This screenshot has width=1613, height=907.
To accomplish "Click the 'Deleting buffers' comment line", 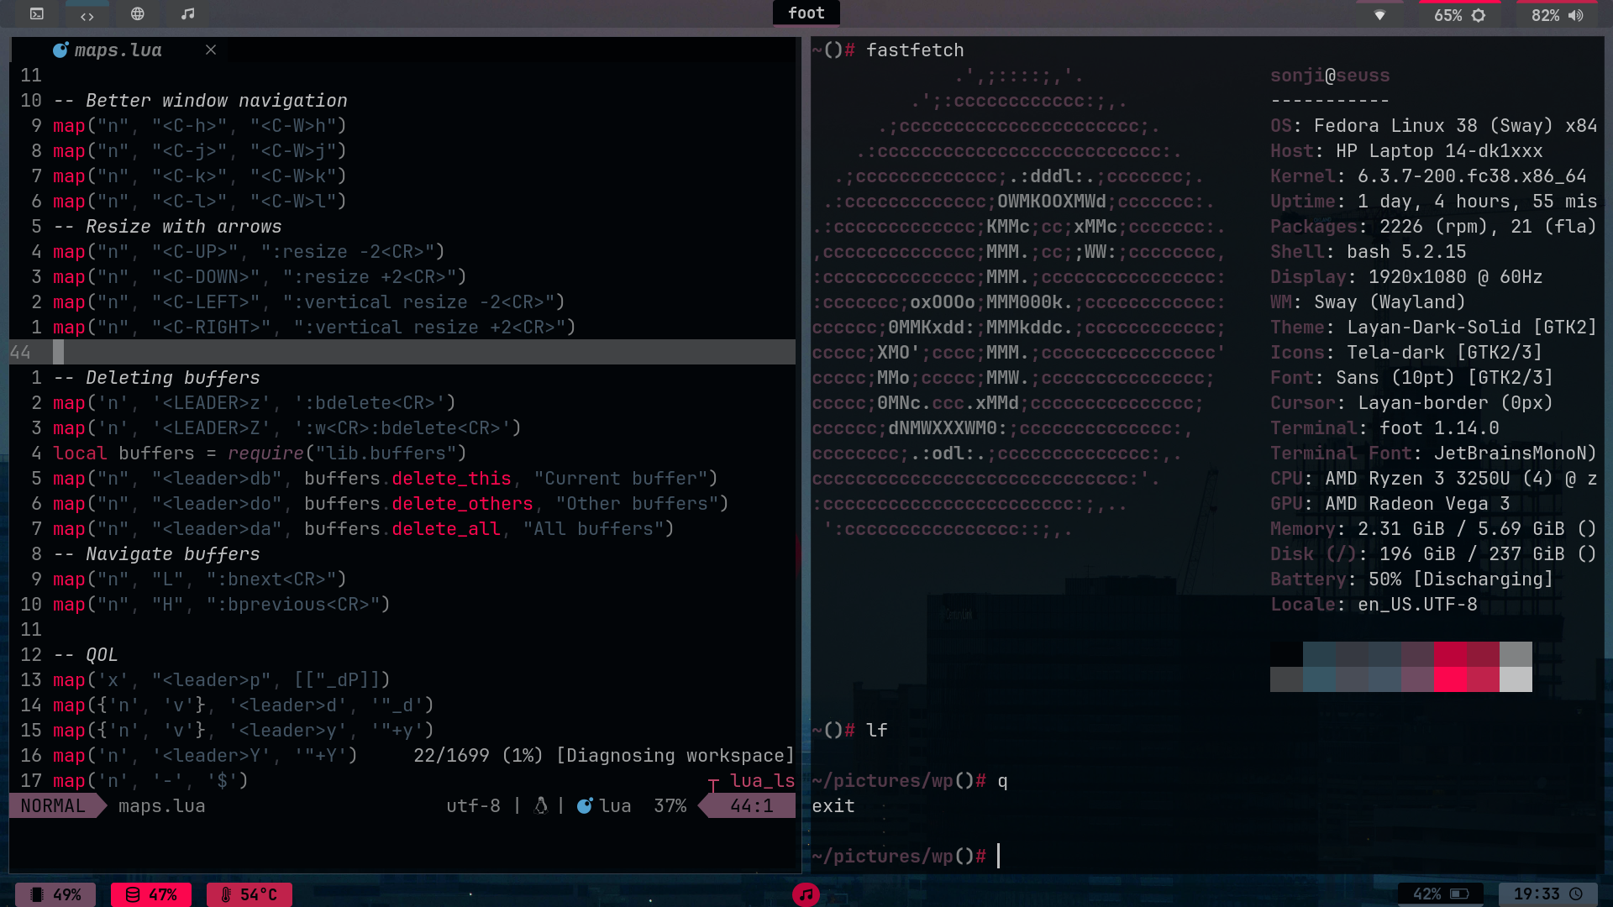I will [156, 377].
